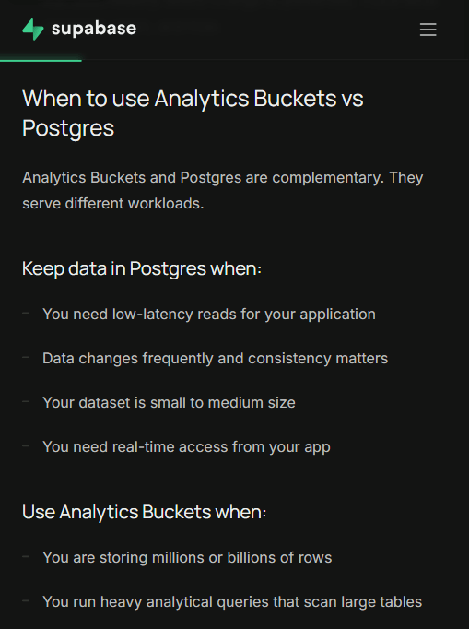Click dash marker before heavy analytical queries
Viewport: 469px width, 629px height.
click(x=26, y=600)
